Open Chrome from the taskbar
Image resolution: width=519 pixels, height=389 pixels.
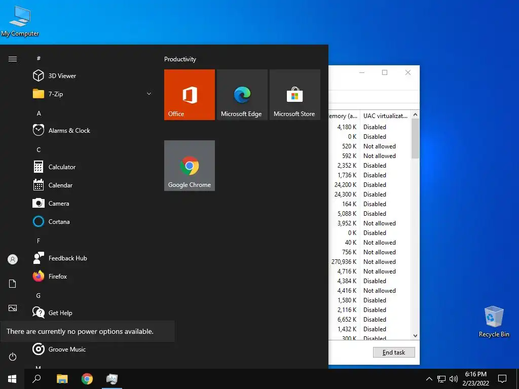(x=87, y=379)
